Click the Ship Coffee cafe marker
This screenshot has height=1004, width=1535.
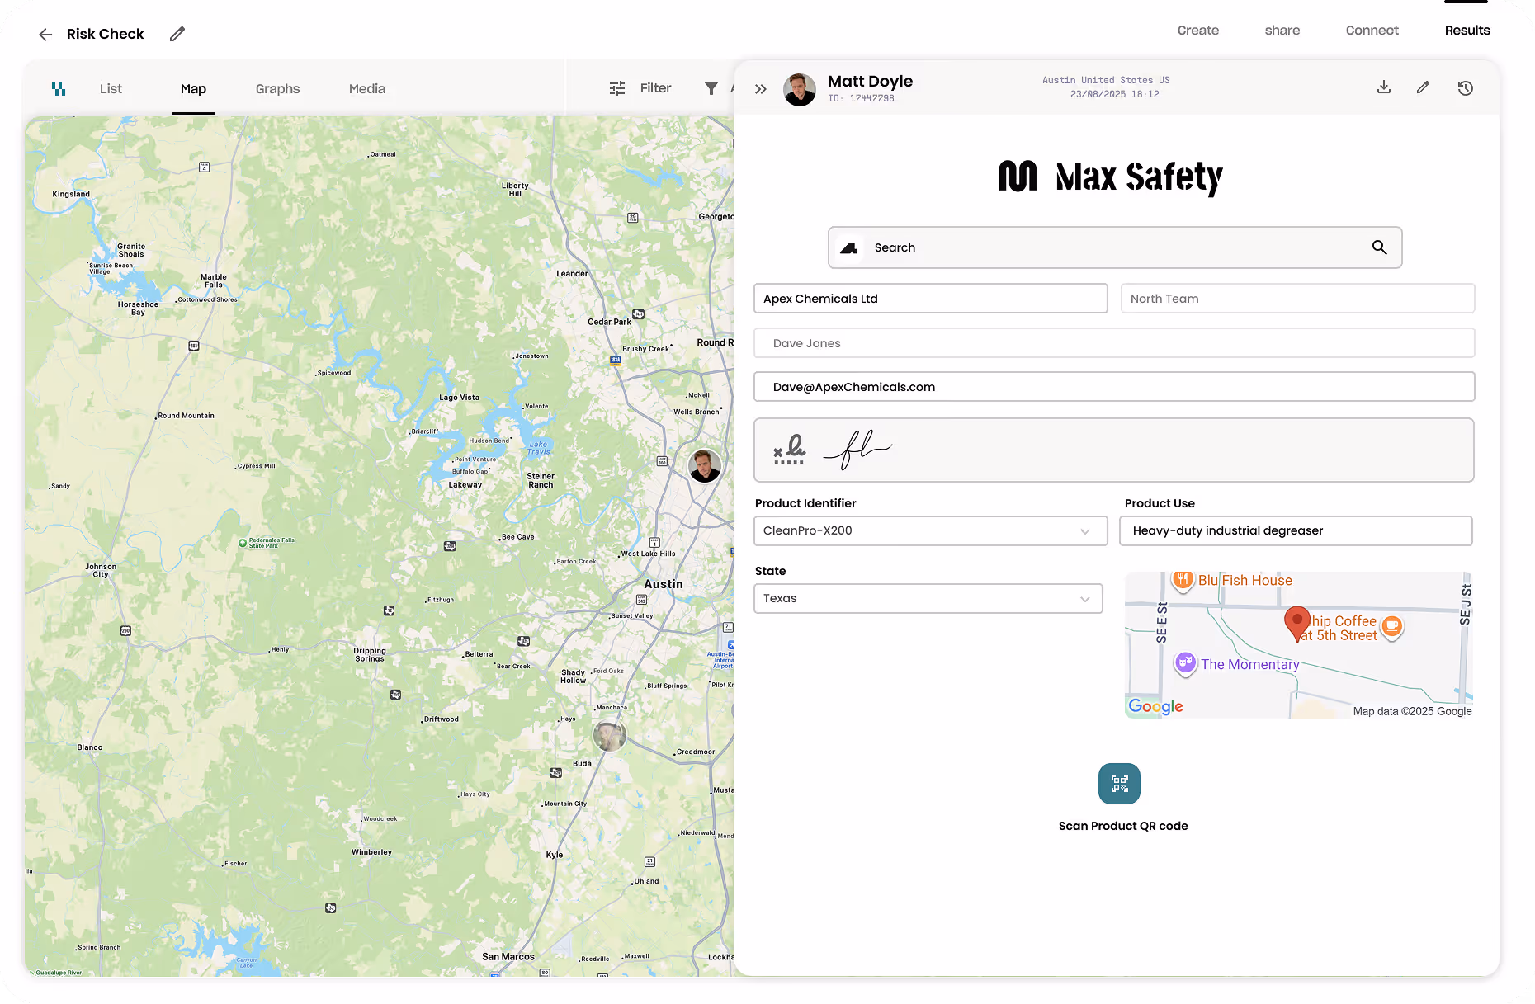[1391, 628]
